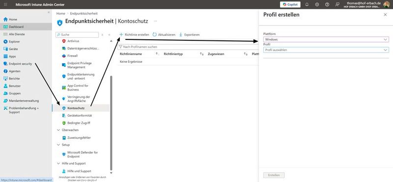Open the portal menu grid icon
The image size is (393, 182).
tap(6, 4)
